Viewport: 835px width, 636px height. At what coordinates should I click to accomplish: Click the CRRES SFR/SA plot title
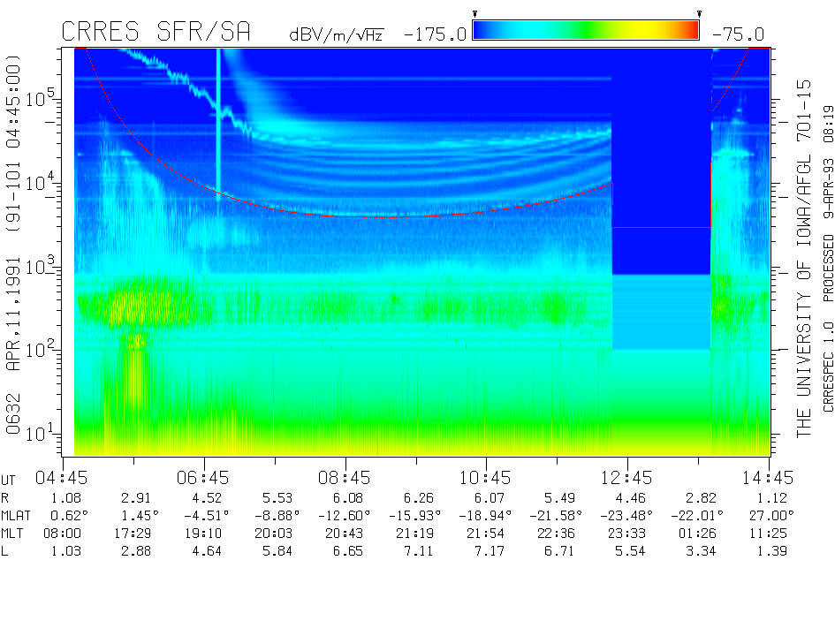pyautogui.click(x=156, y=33)
